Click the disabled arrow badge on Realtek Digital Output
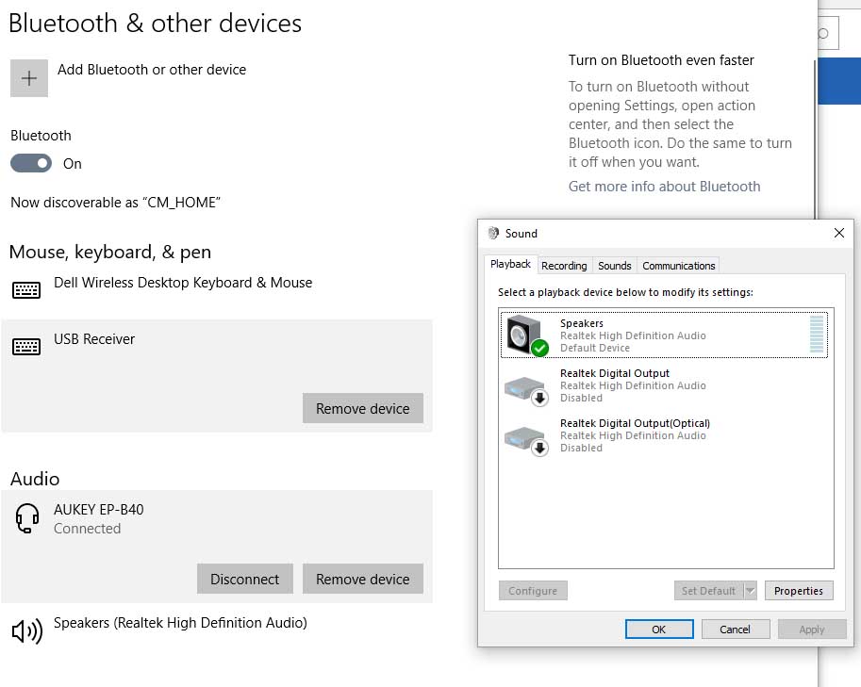861x687 pixels. pyautogui.click(x=538, y=397)
